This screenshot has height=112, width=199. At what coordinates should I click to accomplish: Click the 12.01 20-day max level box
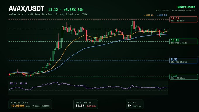(x=183, y=19)
